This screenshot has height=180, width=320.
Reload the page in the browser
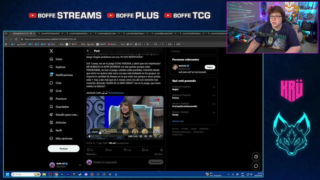[x=16, y=39]
